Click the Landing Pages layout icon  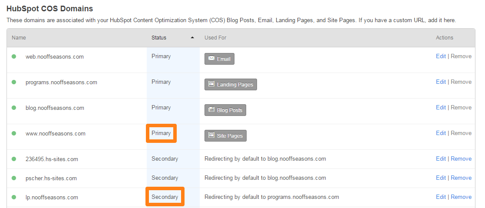(212, 84)
